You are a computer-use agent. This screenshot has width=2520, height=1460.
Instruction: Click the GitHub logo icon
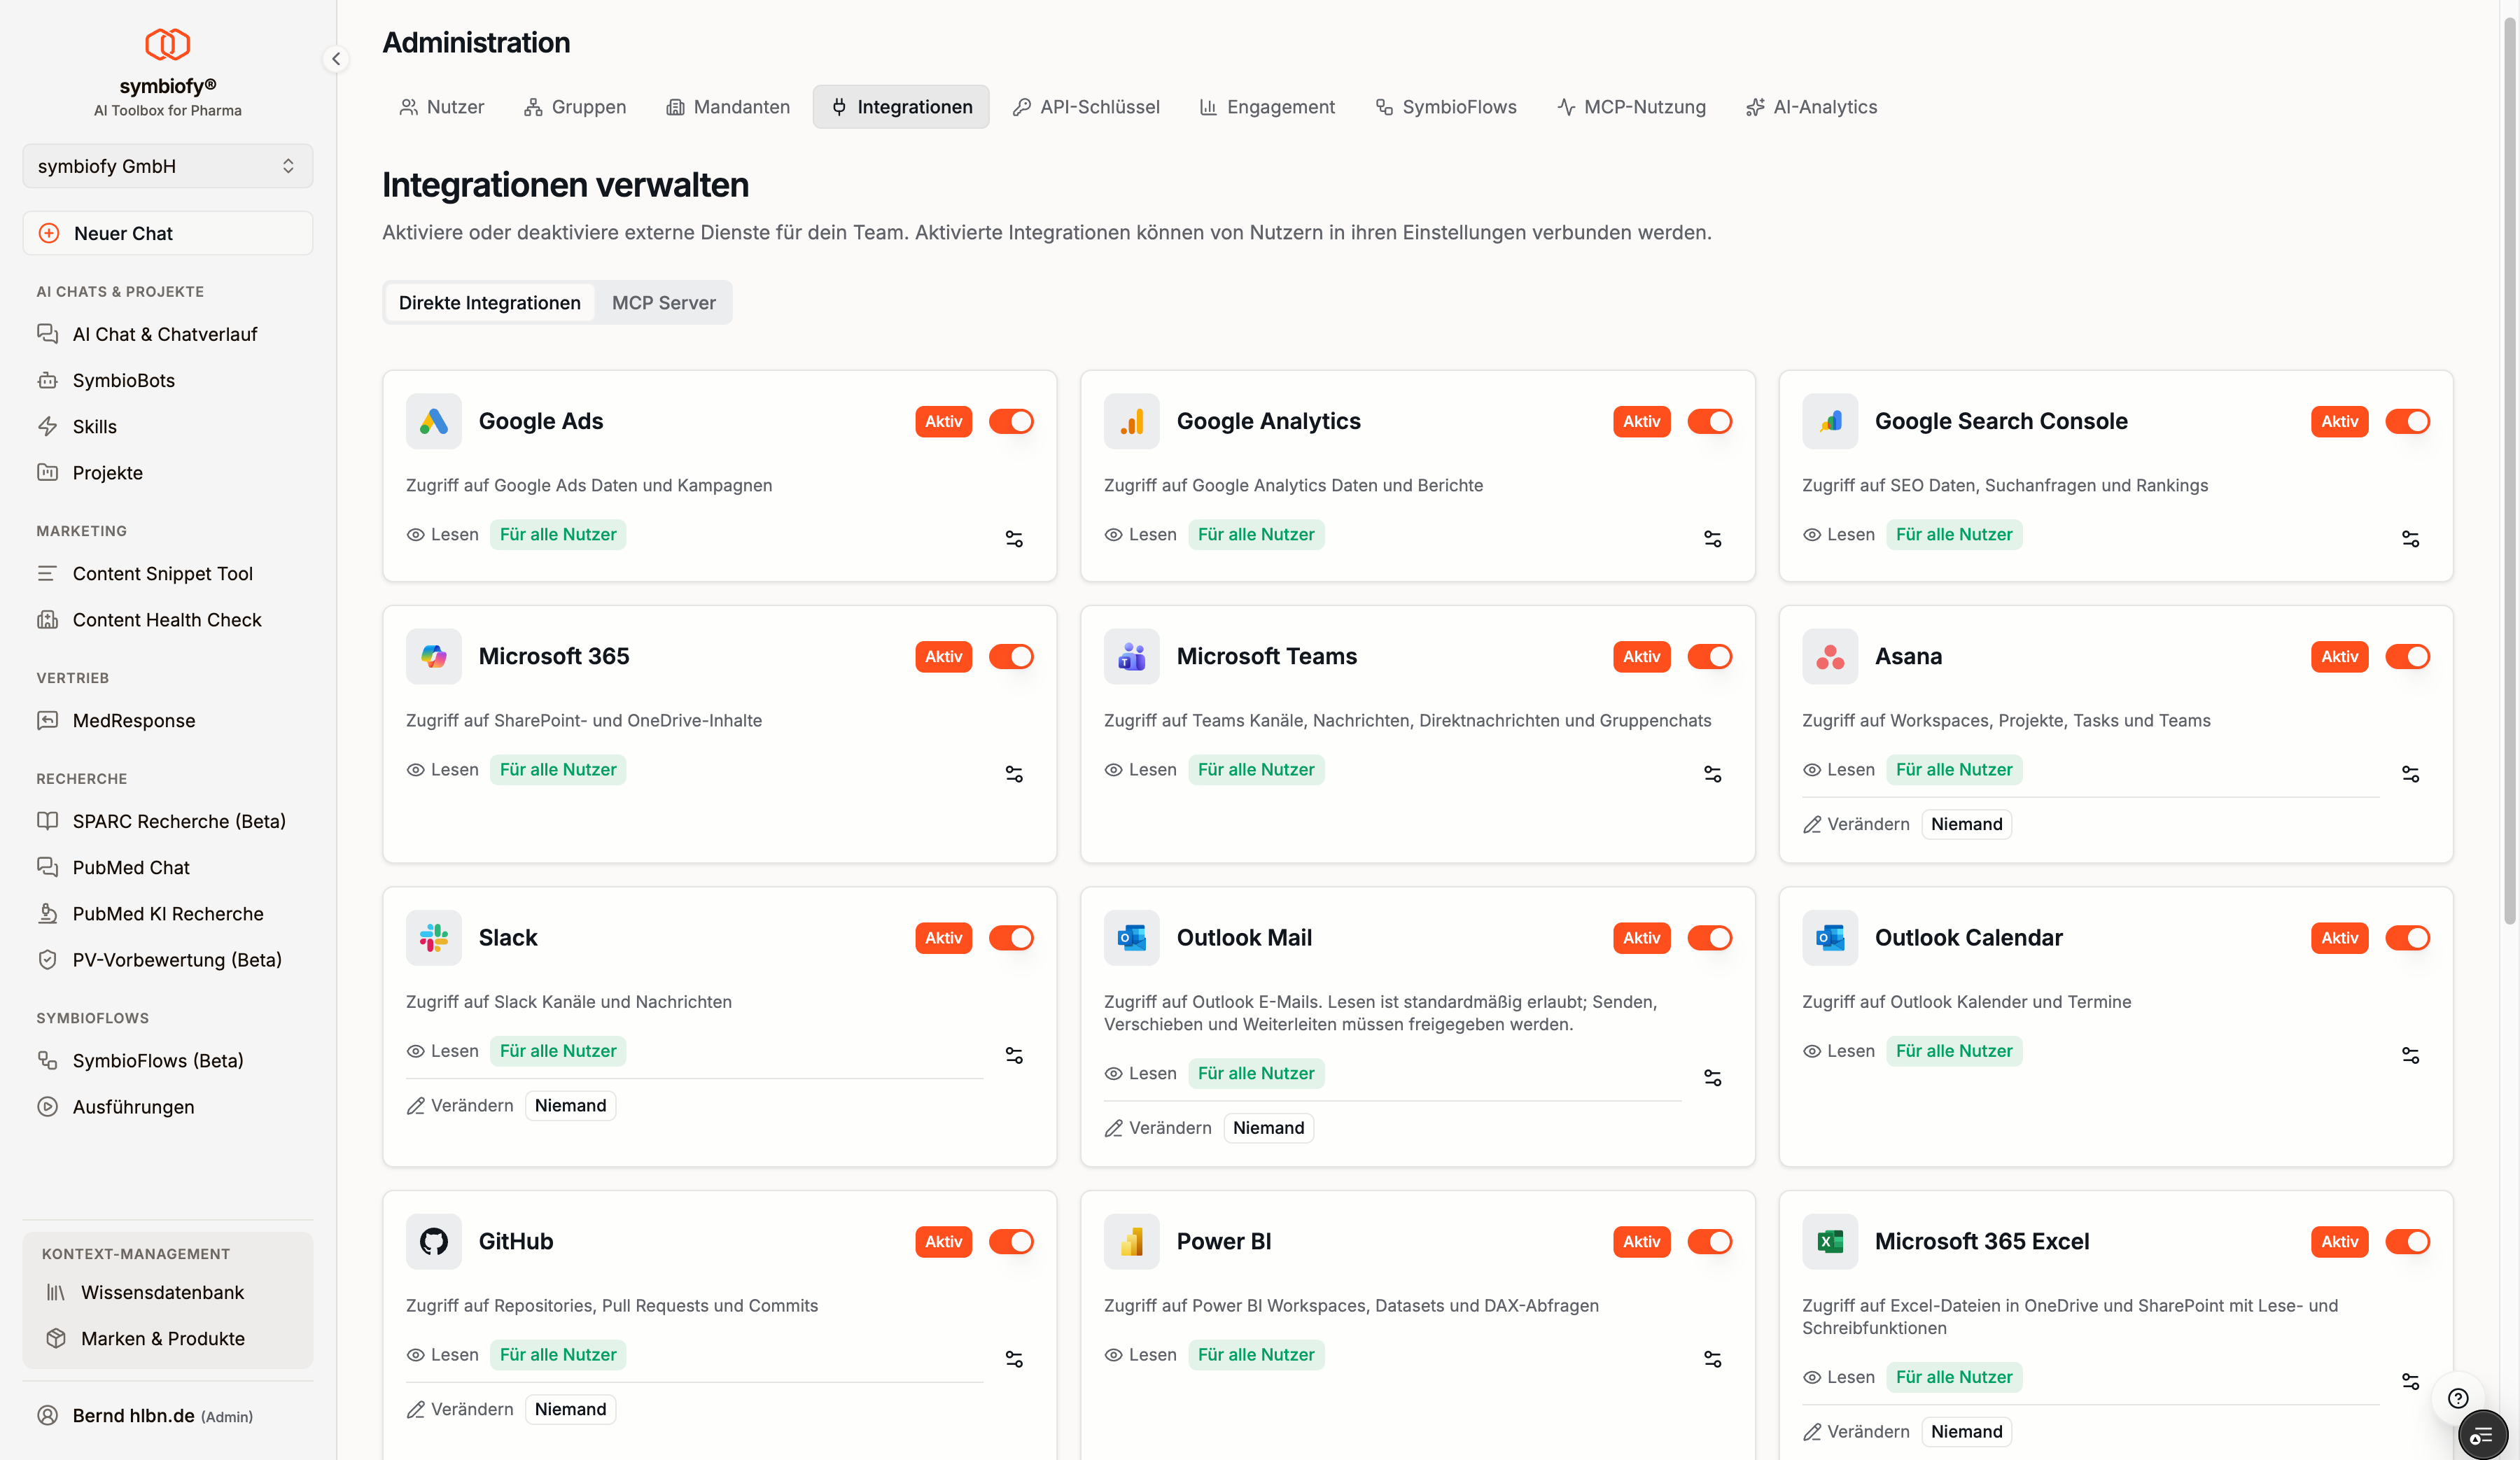433,1241
